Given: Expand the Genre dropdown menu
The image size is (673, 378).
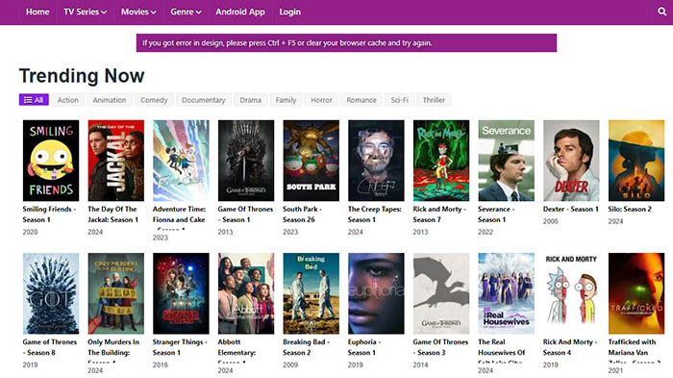Looking at the screenshot, I should click(x=186, y=13).
